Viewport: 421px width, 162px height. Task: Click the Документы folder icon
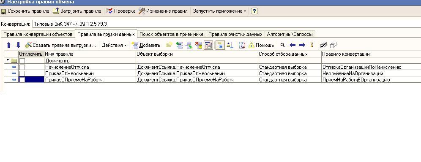point(14,61)
